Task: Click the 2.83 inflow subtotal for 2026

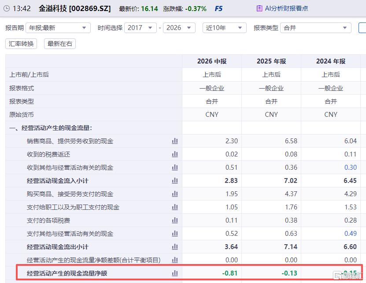Action: click(x=231, y=181)
